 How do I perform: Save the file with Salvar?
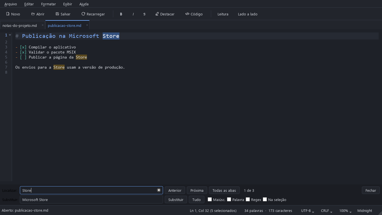[x=63, y=14]
